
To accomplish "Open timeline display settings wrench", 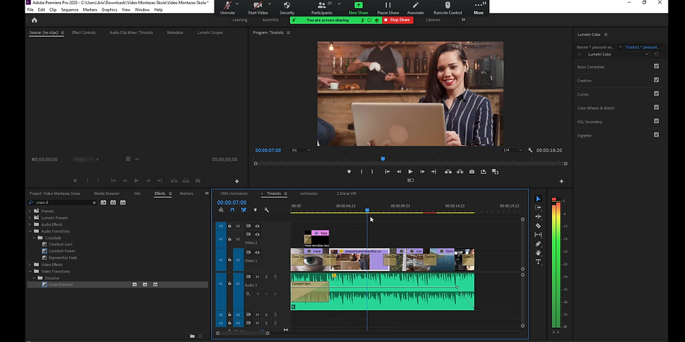I will 266,210.
